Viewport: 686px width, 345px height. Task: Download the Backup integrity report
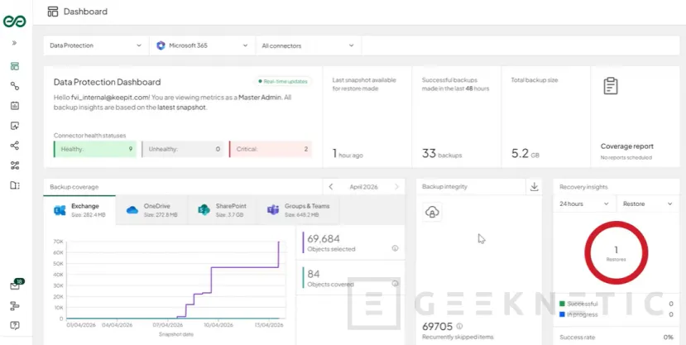point(534,187)
